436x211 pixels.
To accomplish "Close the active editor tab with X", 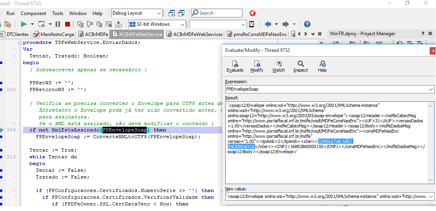I will pyautogui.click(x=320, y=34).
